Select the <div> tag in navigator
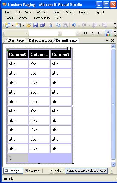The width and height of the screenshot is (117, 183). click(59, 171)
